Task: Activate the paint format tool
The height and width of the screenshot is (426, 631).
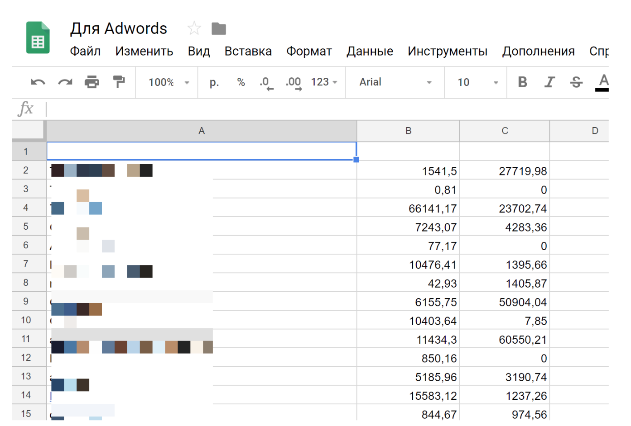Action: 119,82
